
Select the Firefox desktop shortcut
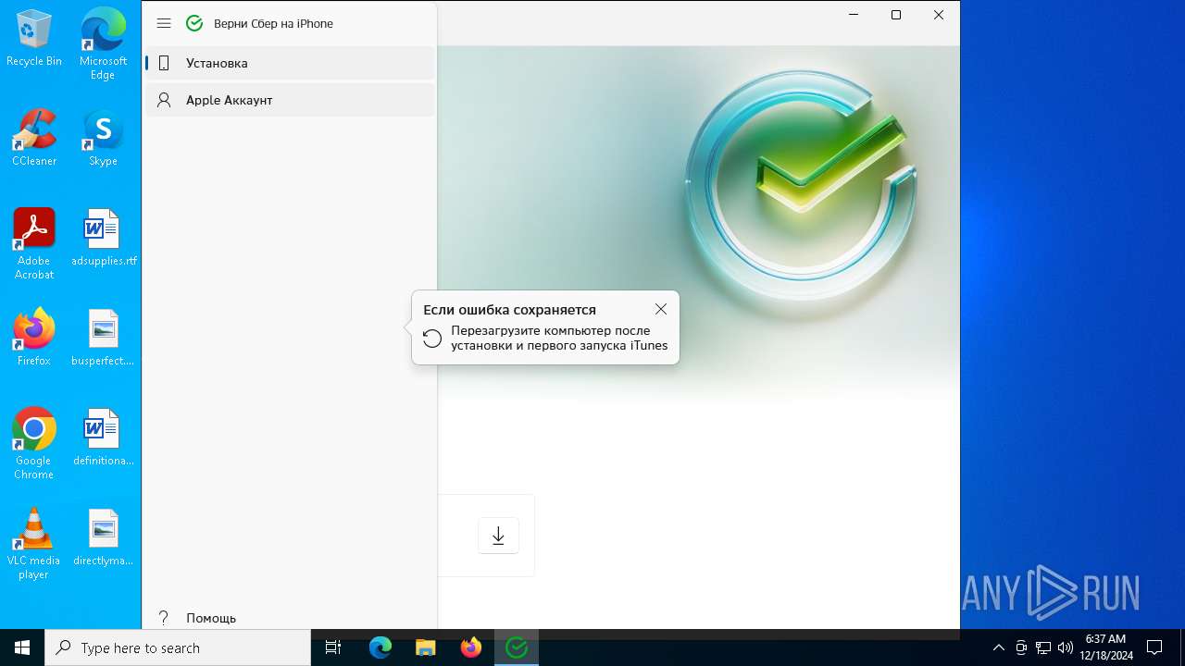[x=34, y=339]
